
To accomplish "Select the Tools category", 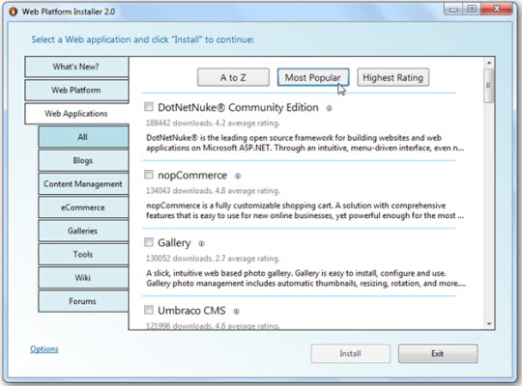I will pyautogui.click(x=83, y=255).
